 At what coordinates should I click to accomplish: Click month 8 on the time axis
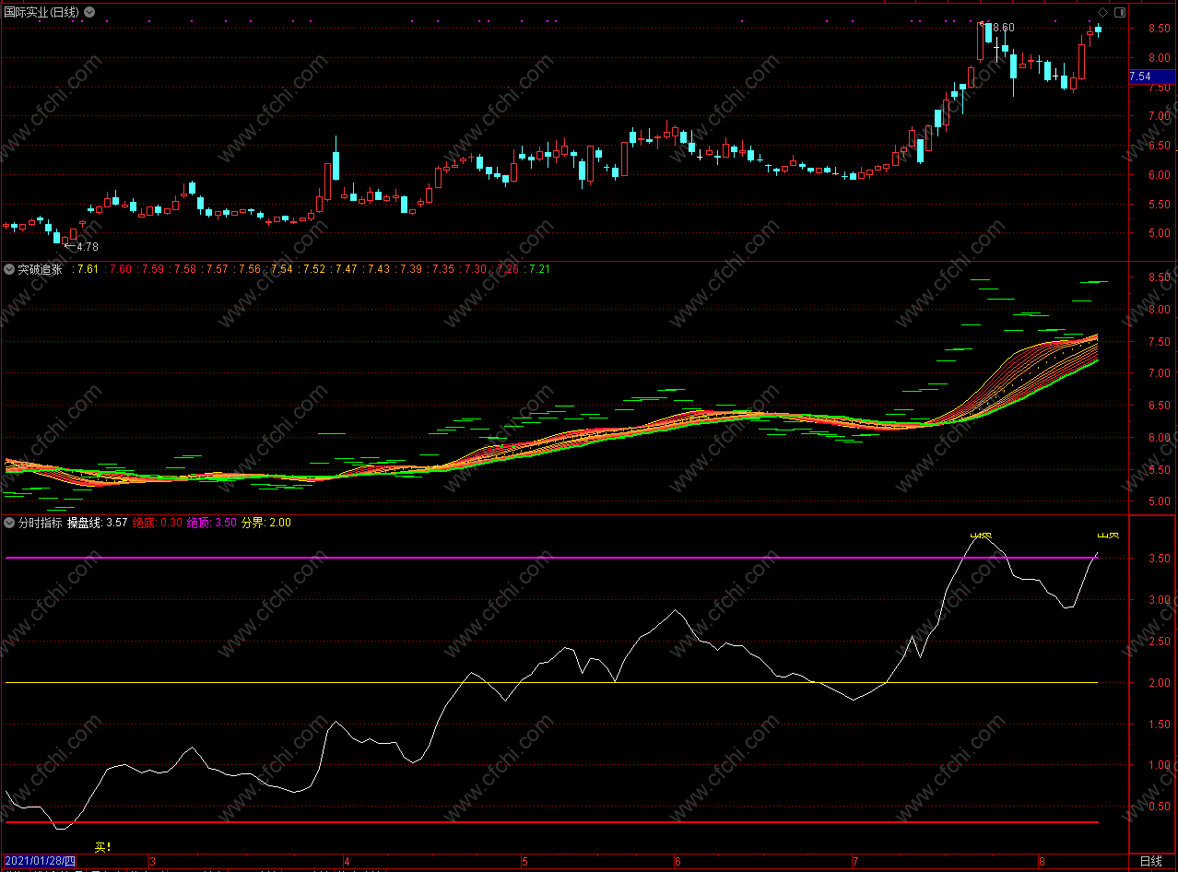tap(1042, 861)
